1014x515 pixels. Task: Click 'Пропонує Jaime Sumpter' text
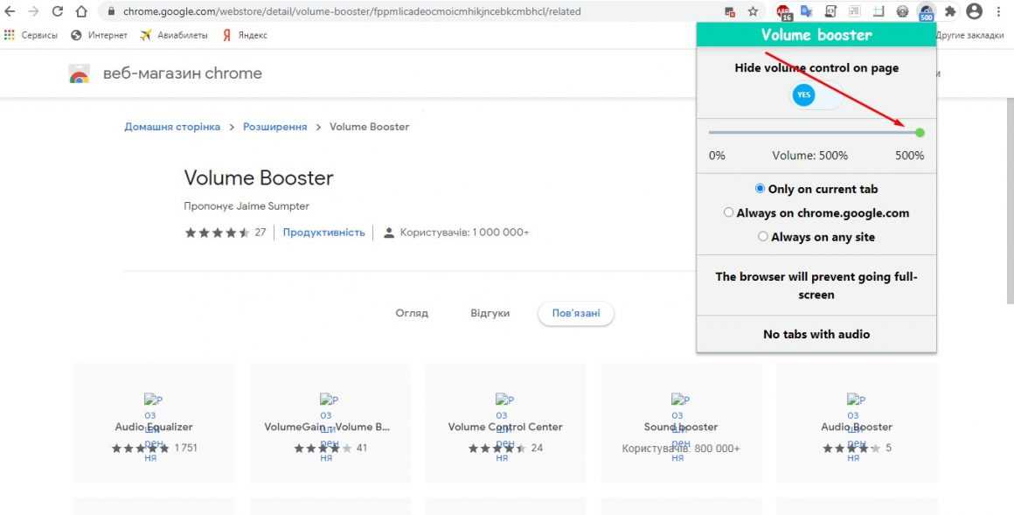point(247,206)
